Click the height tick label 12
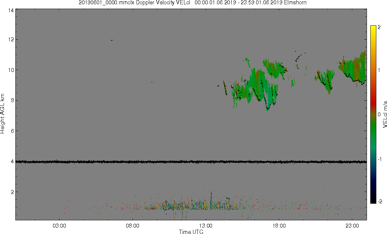Image resolution: width=387 pixels, height=234 pixels. [11, 39]
